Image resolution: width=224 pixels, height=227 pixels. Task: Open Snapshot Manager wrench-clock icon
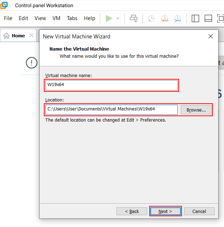point(177,19)
